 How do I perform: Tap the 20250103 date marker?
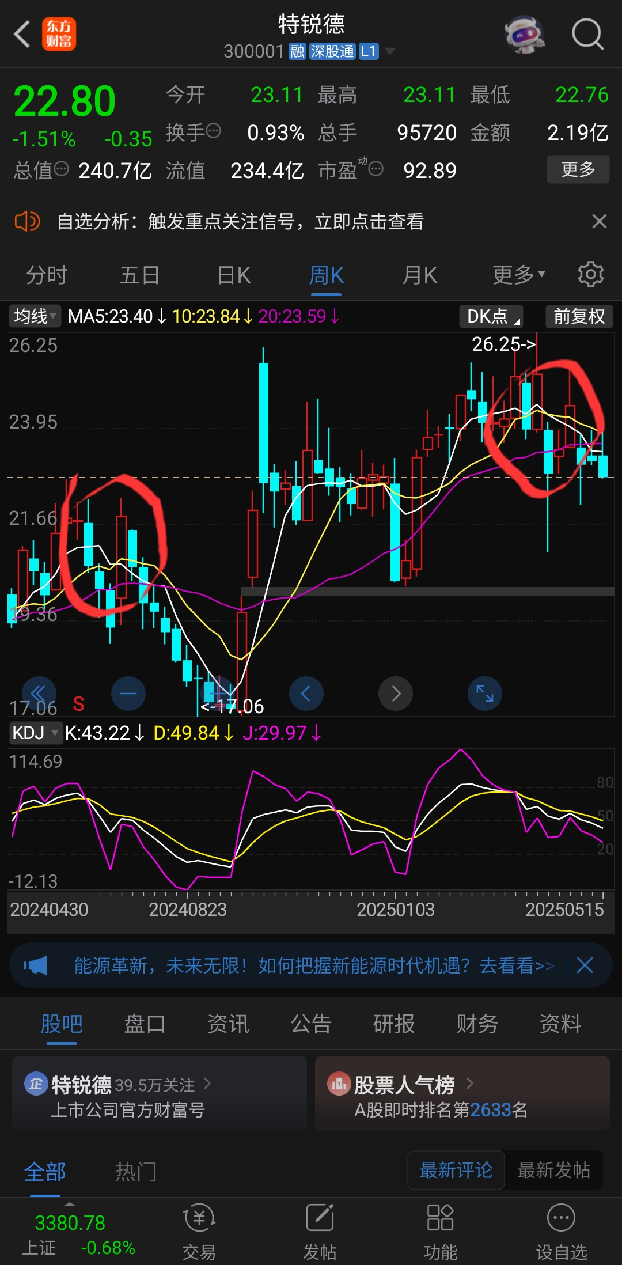point(395,910)
